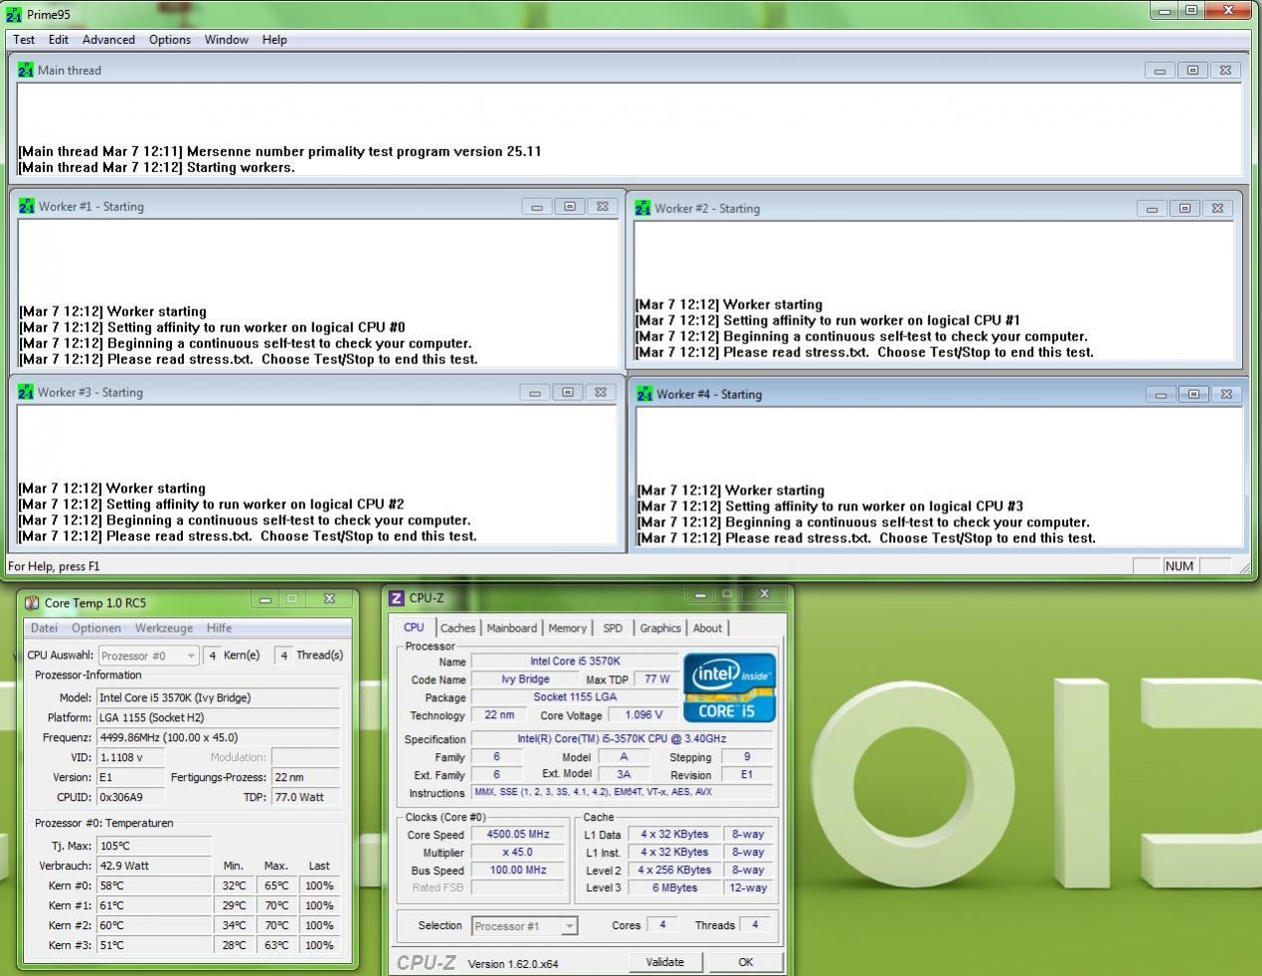Close the Worker #2 window
This screenshot has width=1262, height=976.
point(1217,209)
